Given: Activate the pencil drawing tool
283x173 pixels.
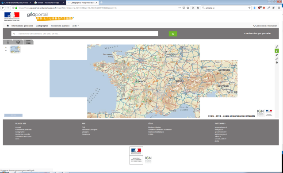Looking at the screenshot, I should (277, 55).
